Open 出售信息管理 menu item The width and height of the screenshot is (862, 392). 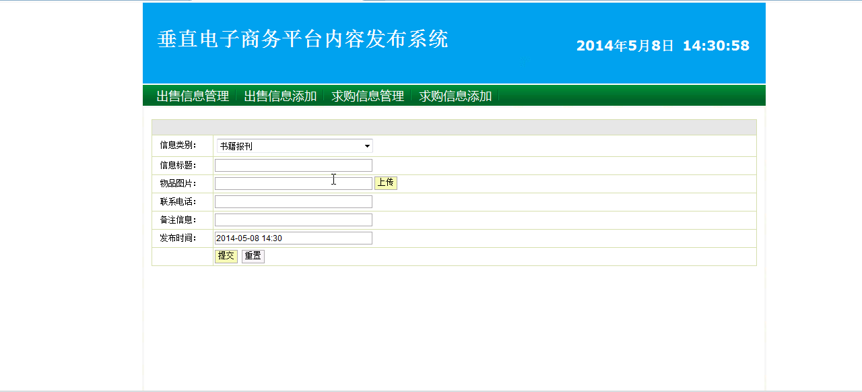click(x=193, y=96)
